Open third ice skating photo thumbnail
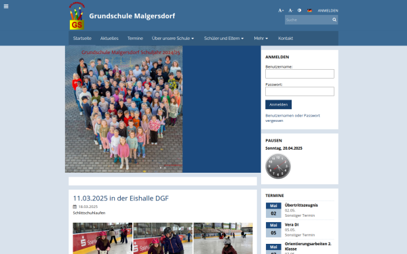This screenshot has height=254, width=407. [x=223, y=238]
